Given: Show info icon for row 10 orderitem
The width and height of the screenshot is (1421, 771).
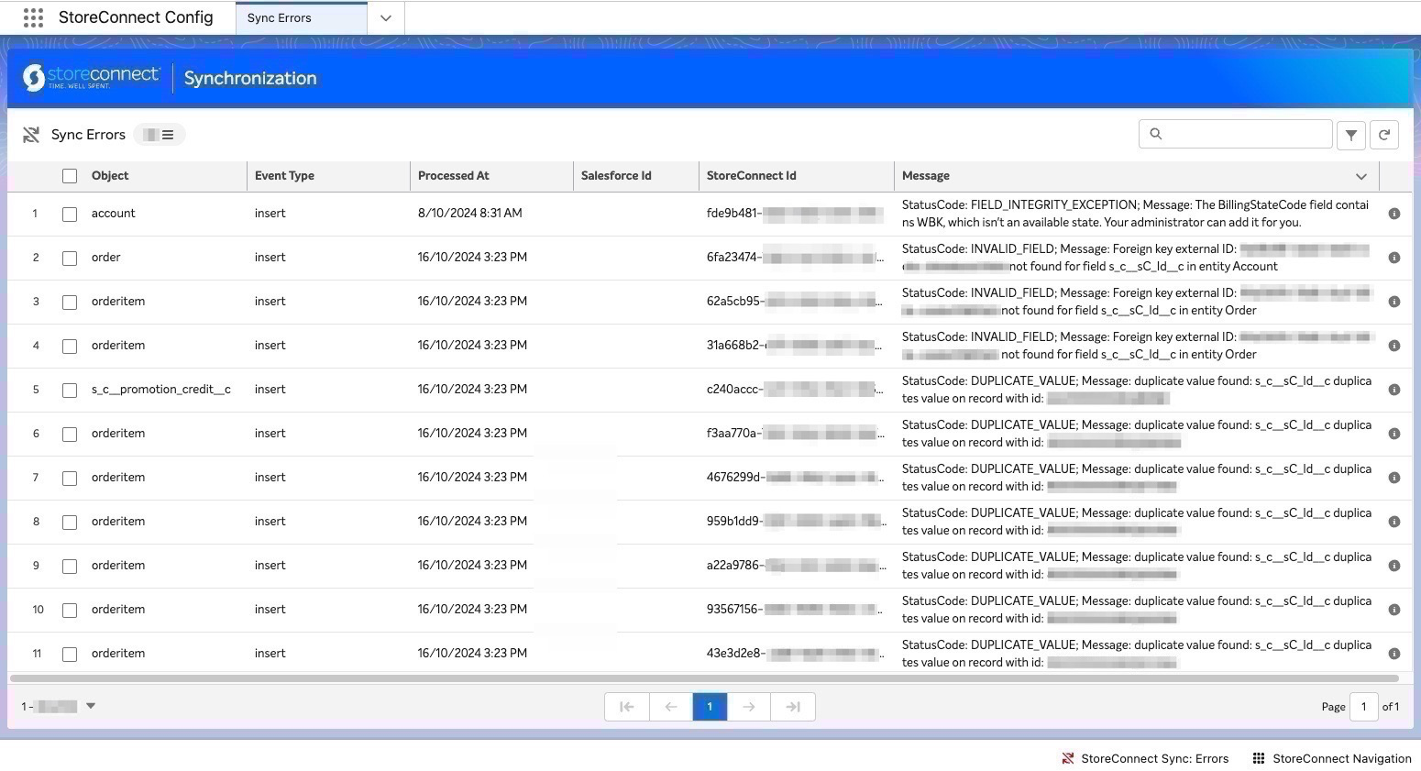Looking at the screenshot, I should (x=1394, y=610).
